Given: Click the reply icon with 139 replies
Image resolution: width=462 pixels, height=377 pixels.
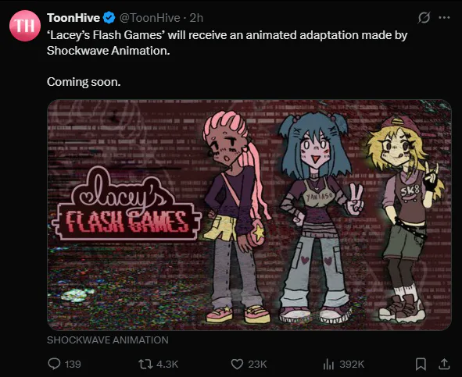Looking at the screenshot, I should 54,364.
